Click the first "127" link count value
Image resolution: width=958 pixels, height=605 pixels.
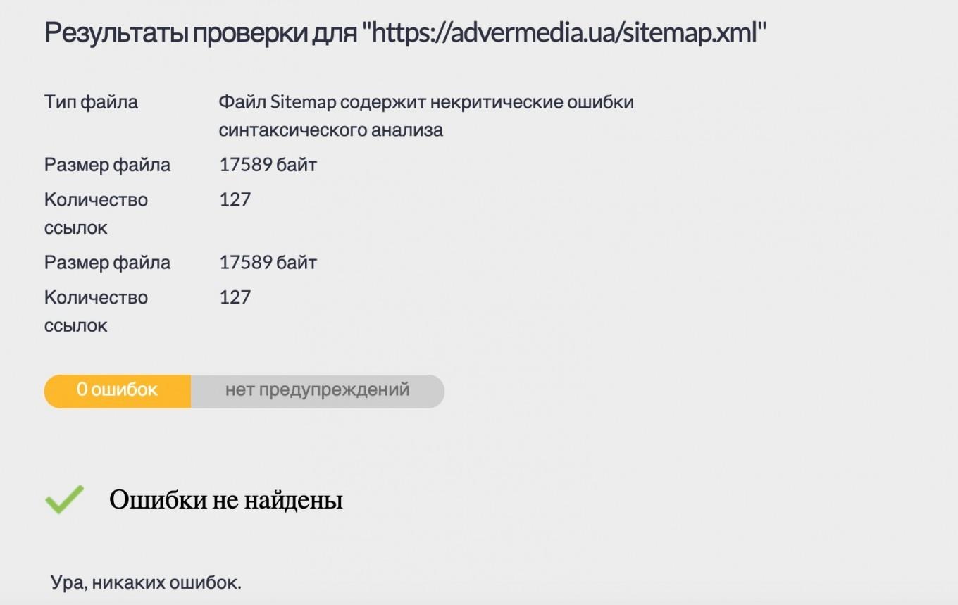coord(235,200)
